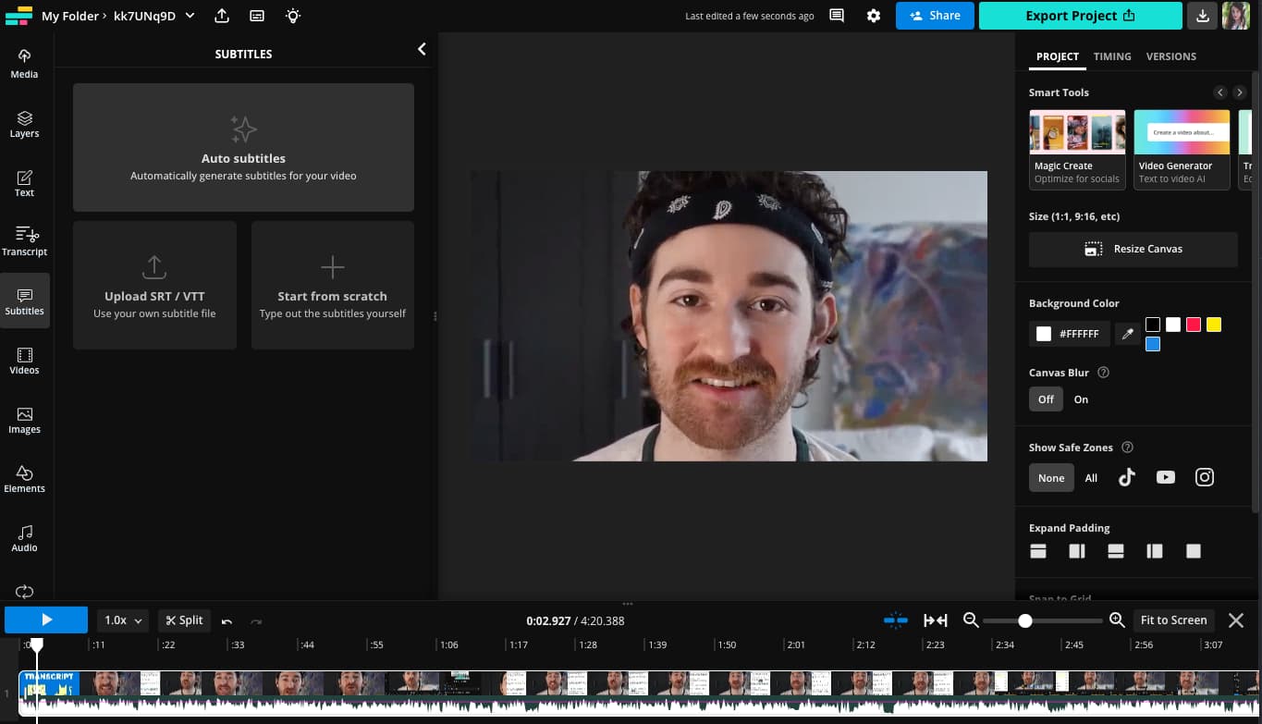Open the kk7UNq9D project name dropdown
The width and height of the screenshot is (1262, 724).
153,16
